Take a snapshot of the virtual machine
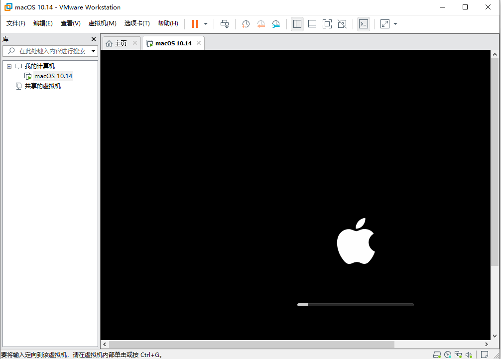Viewport: 501px width, 359px height. (x=246, y=24)
